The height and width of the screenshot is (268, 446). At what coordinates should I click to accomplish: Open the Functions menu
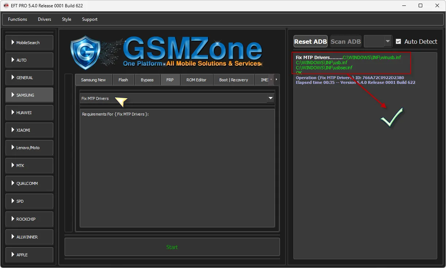click(18, 19)
